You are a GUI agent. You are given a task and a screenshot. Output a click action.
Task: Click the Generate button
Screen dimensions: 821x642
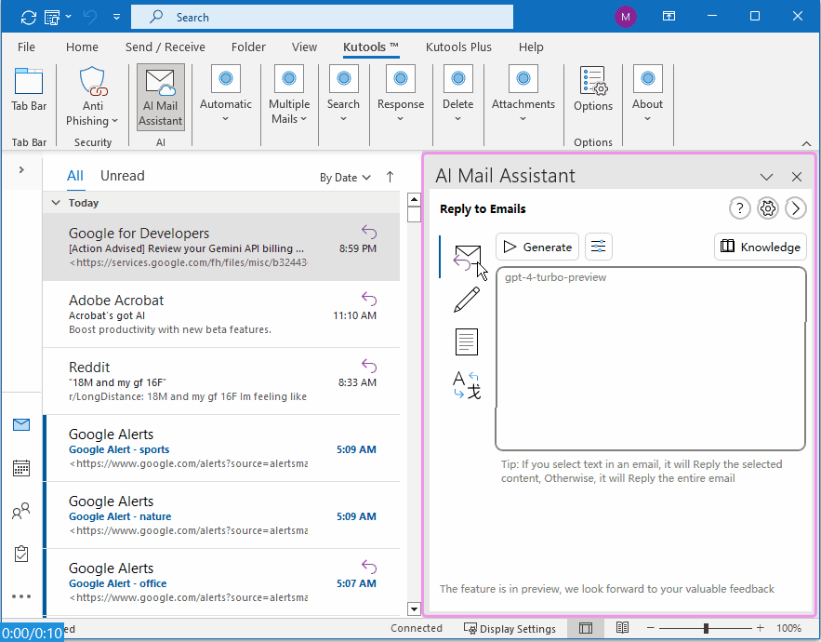(537, 247)
